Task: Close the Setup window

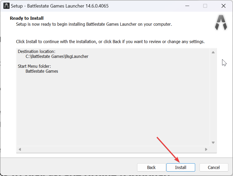Action: pos(223,6)
